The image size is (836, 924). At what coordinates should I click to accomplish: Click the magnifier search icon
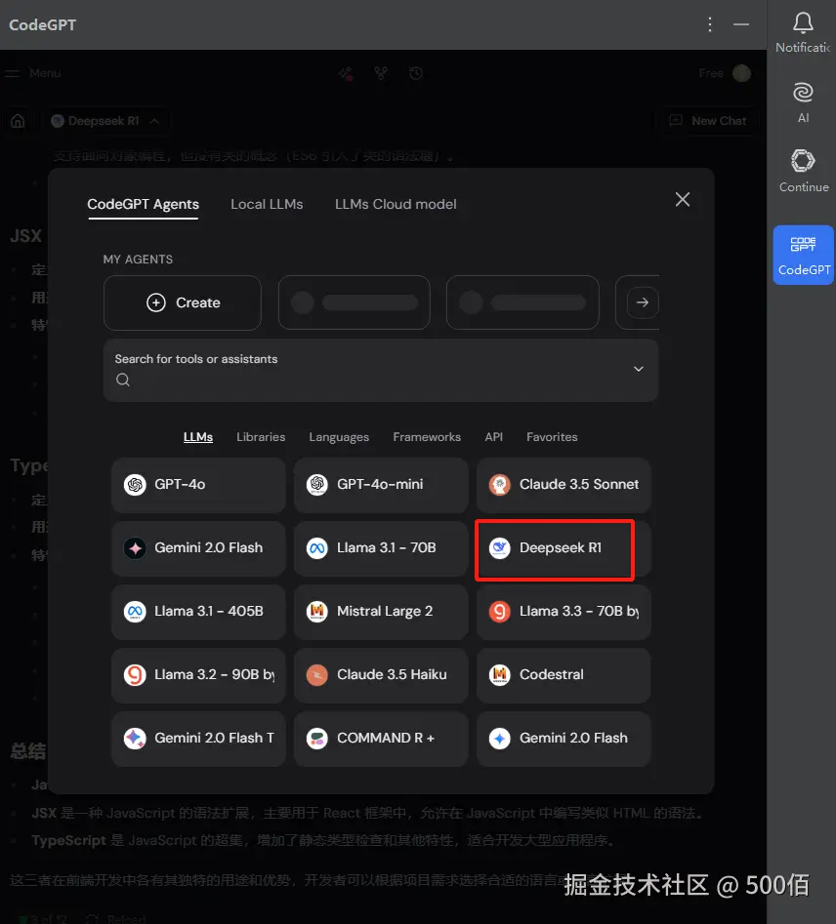[123, 380]
